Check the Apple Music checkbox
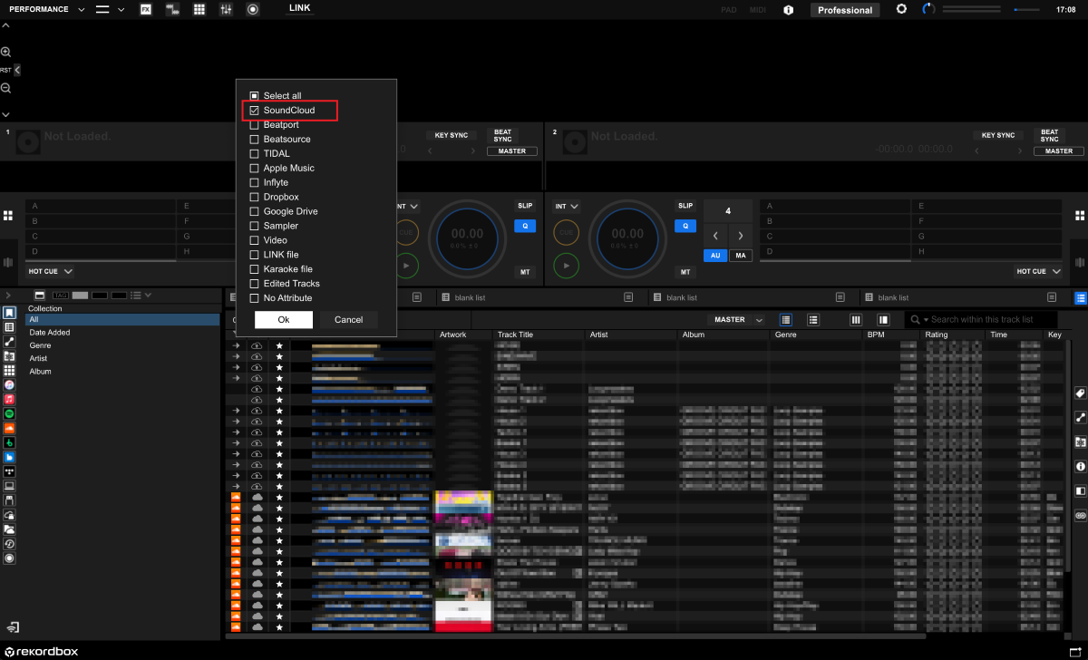Screen dimensions: 1088x660 click(x=255, y=168)
